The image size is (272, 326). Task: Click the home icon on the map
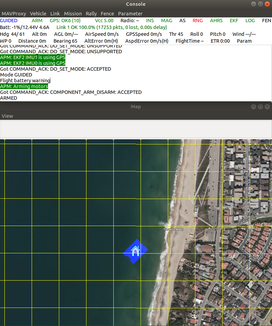(135, 251)
